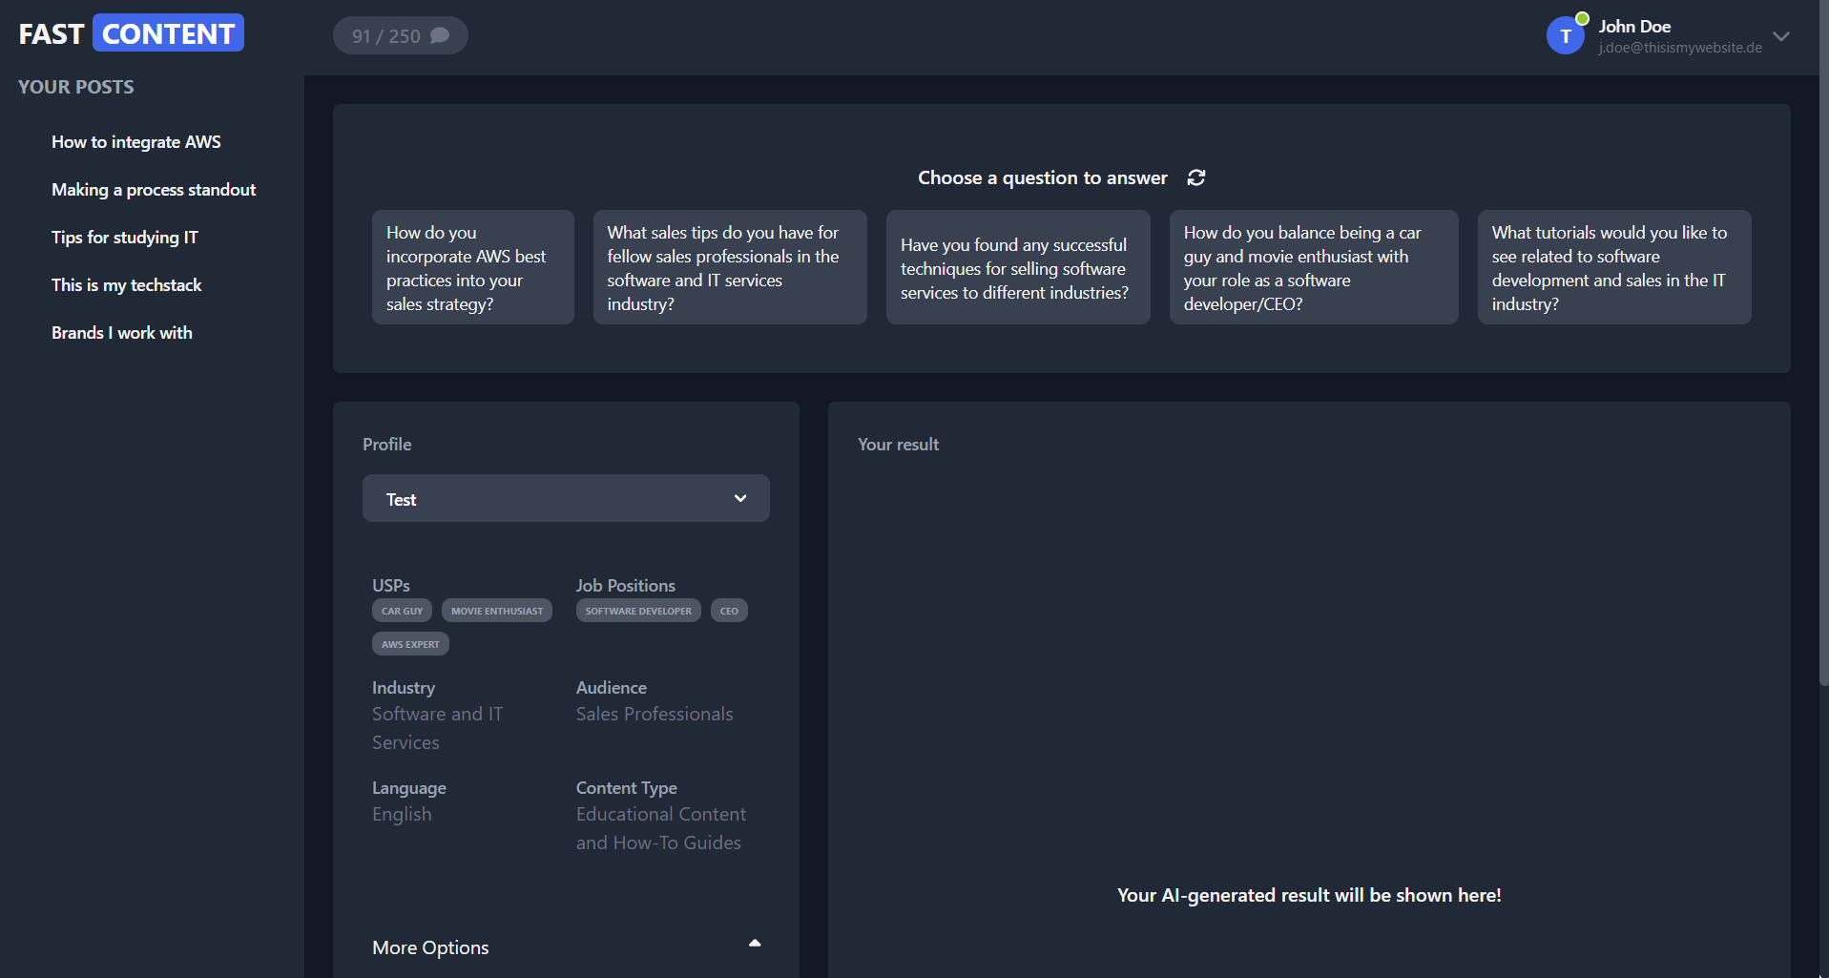Select the sales tips question card

pyautogui.click(x=729, y=268)
